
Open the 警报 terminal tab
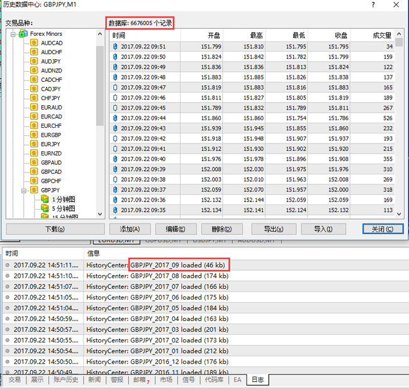point(117,380)
